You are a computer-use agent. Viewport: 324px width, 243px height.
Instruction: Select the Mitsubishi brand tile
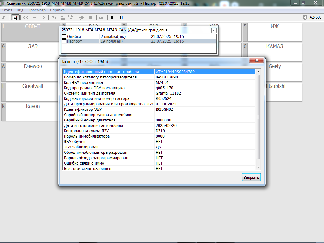pos(283,92)
